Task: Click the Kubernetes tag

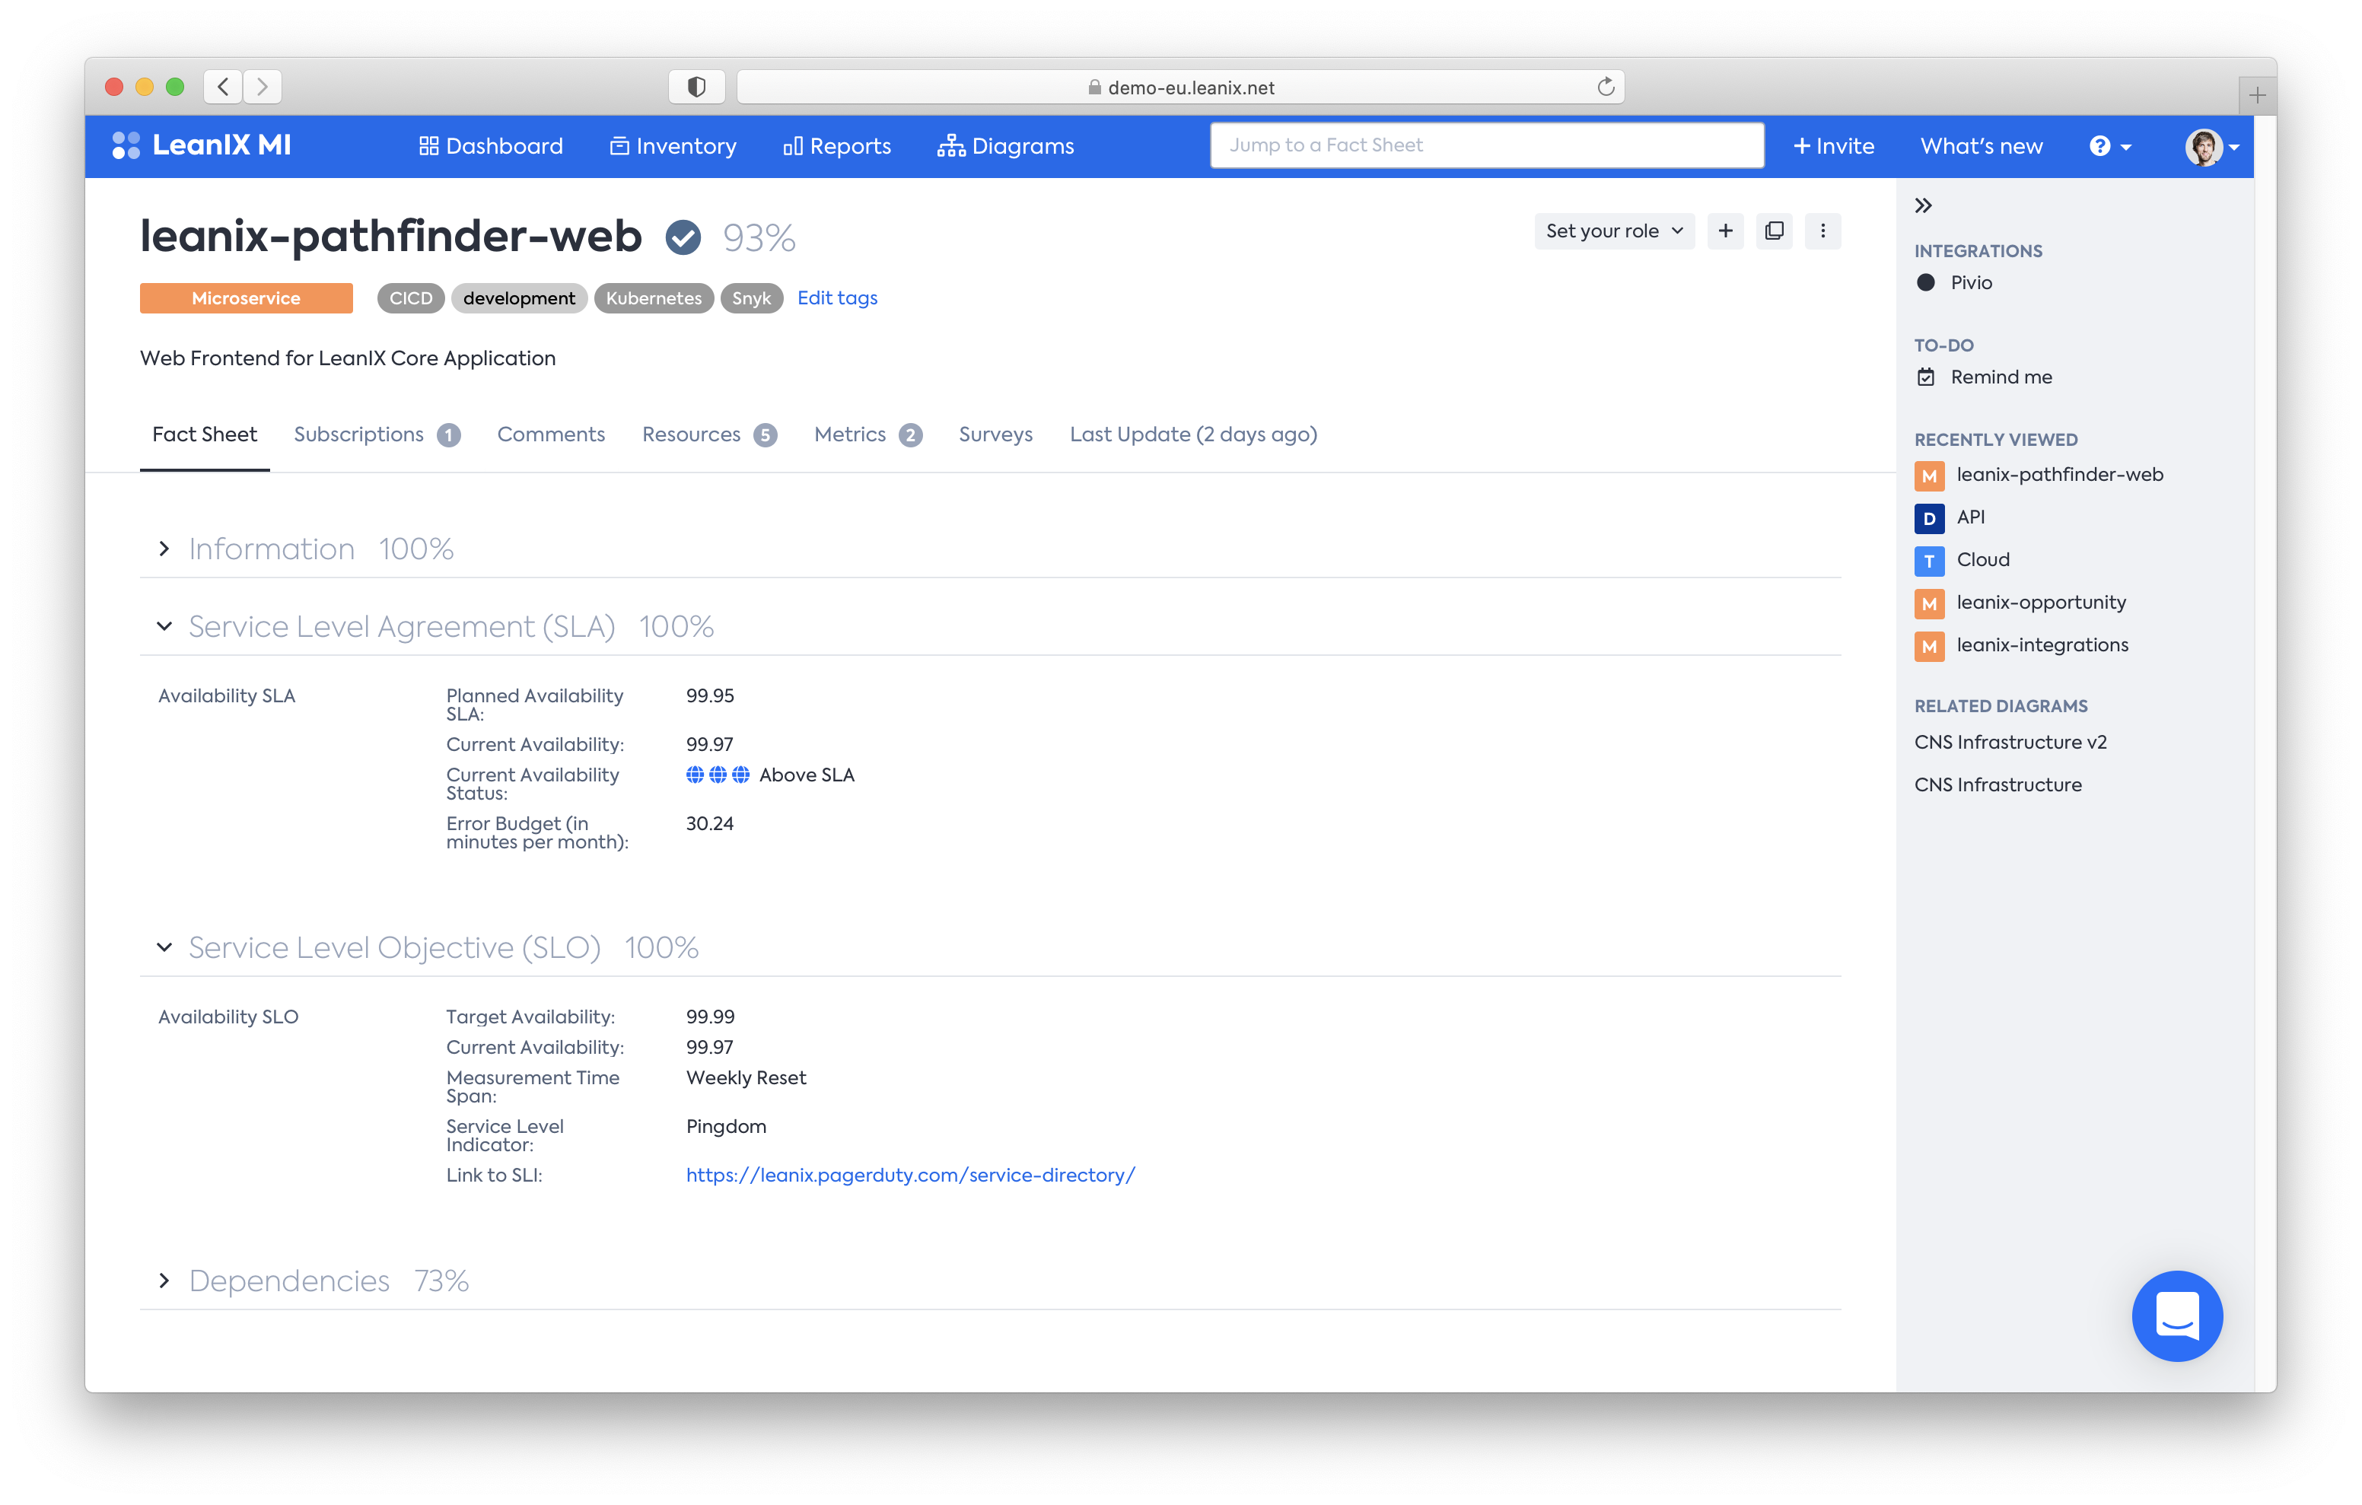Action: 653,298
